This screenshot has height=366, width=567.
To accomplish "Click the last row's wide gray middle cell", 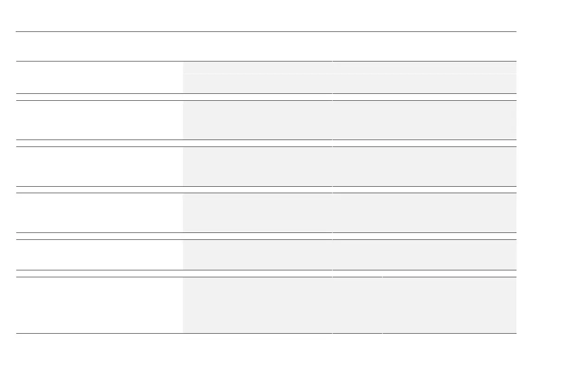I will 258,305.
